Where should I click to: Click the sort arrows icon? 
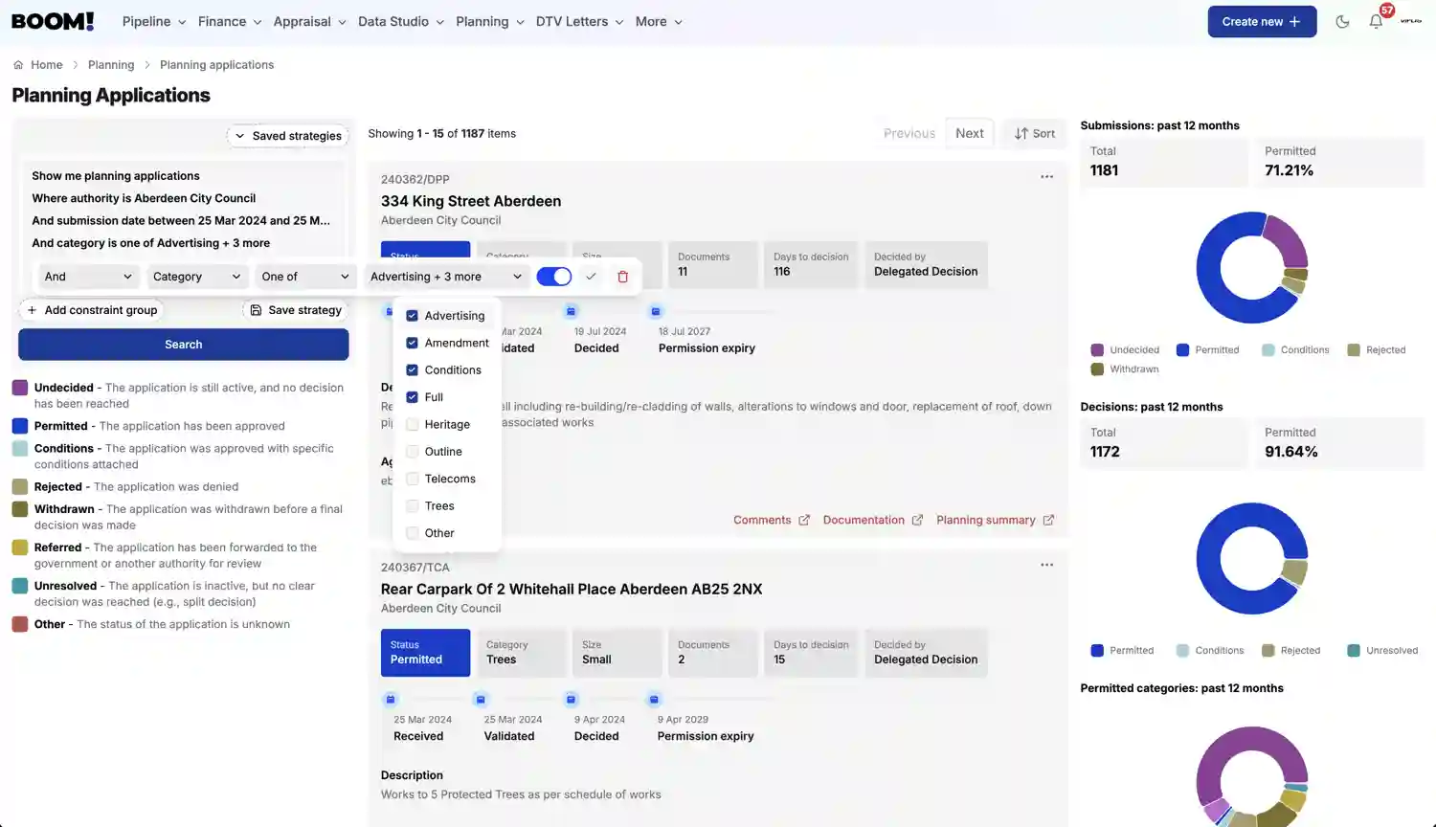pyautogui.click(x=1021, y=134)
